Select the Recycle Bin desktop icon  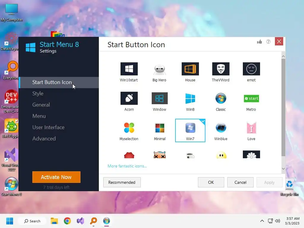pyautogui.click(x=289, y=188)
